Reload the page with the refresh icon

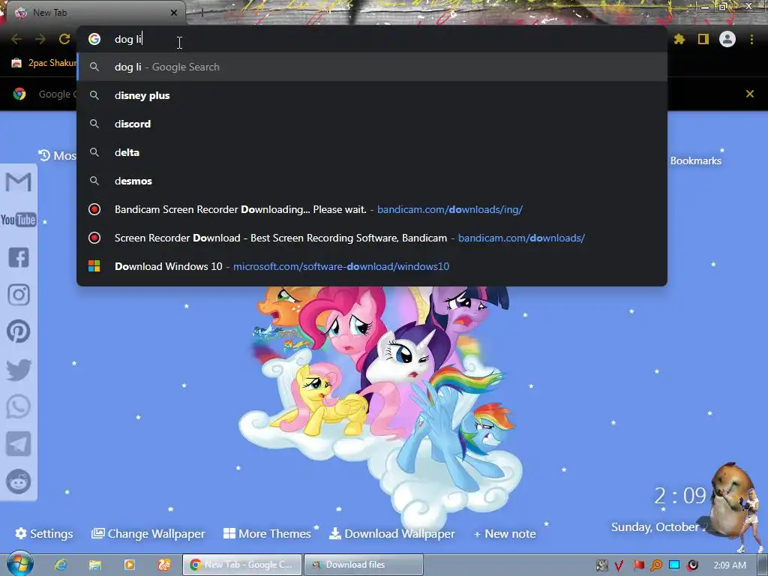click(64, 39)
